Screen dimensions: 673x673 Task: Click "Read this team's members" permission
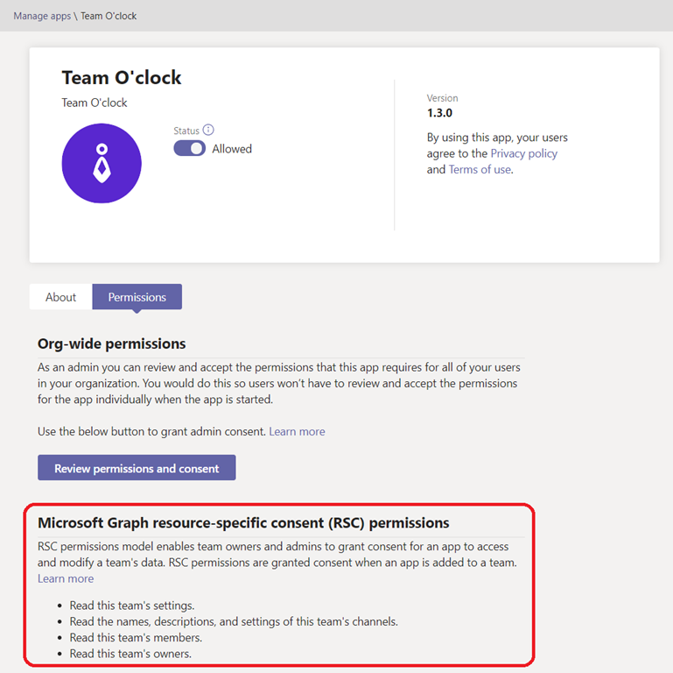point(136,637)
